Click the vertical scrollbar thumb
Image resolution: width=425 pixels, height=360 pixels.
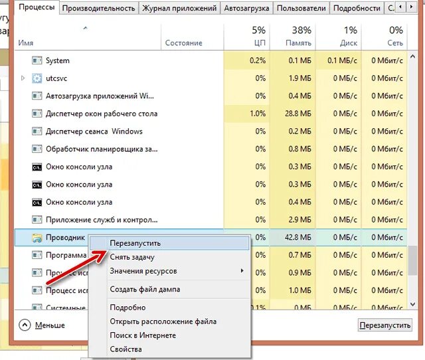click(x=412, y=261)
